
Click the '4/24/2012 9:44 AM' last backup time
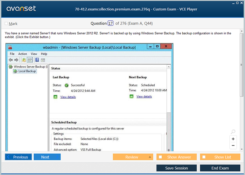coord(83,91)
